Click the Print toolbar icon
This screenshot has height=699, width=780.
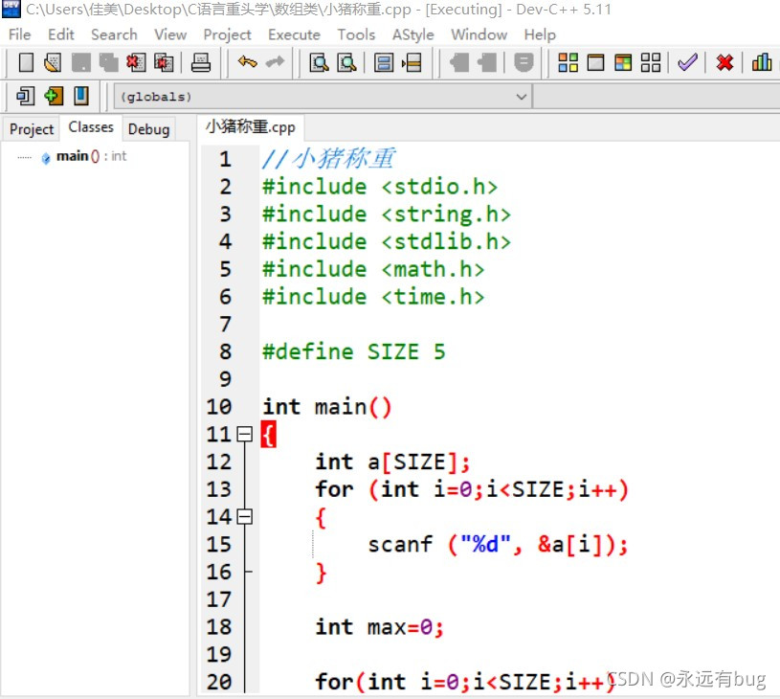click(x=201, y=63)
